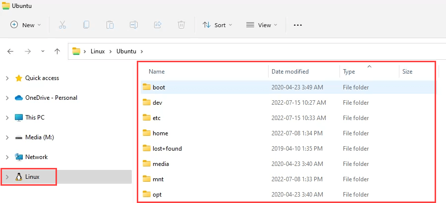Open the Sort options dropdown
This screenshot has height=203, width=446.
click(217, 25)
